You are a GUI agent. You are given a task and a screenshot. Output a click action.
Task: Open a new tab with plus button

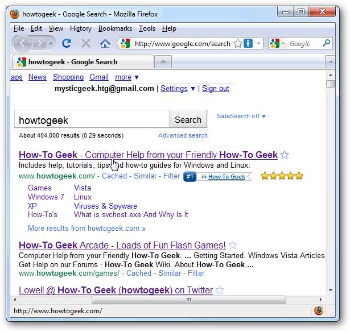(x=163, y=62)
